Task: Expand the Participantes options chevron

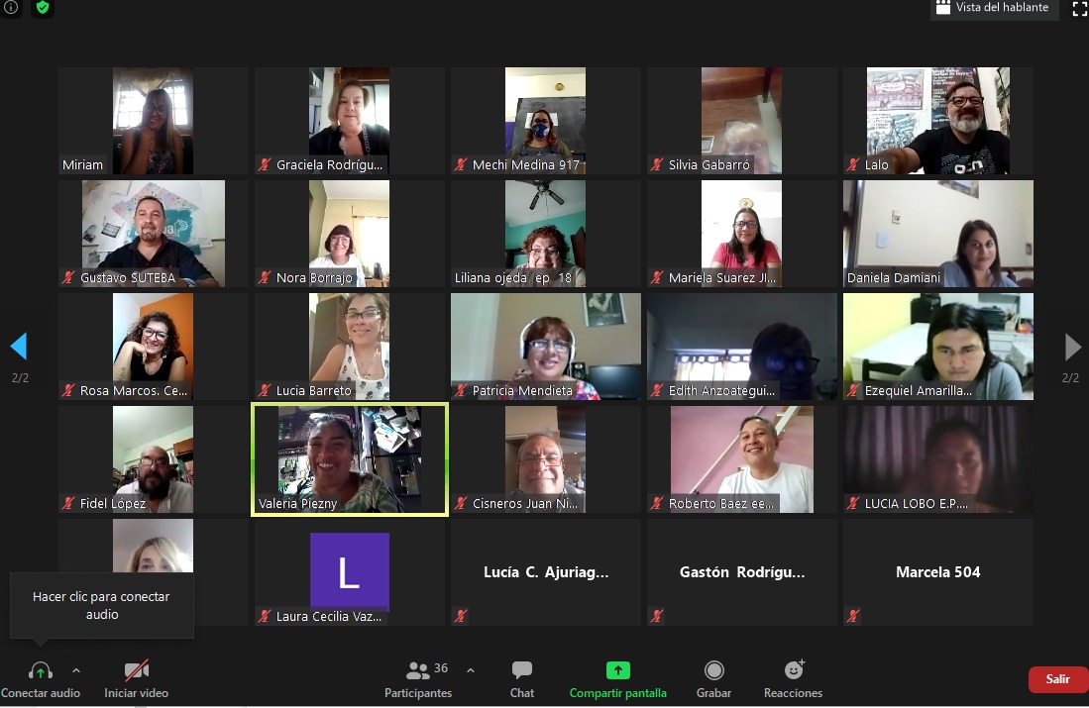Action: [471, 670]
